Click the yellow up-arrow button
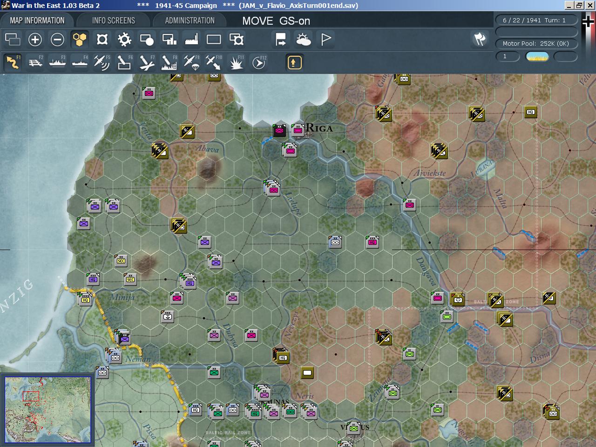The image size is (596, 447). [x=294, y=62]
